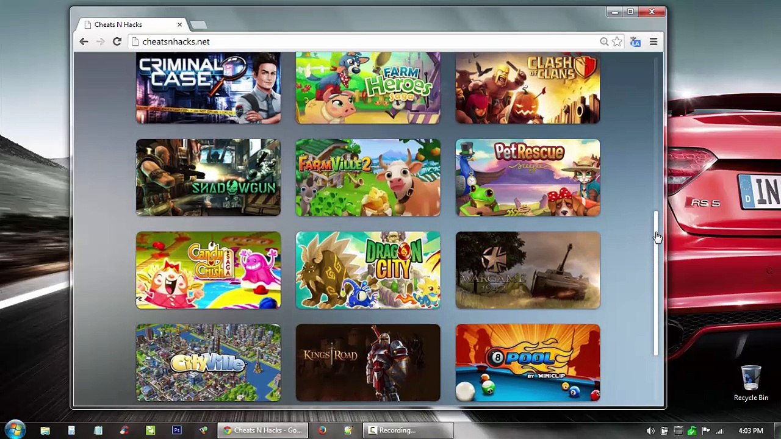Open a new tab in Chrome
781x439 pixels.
pos(198,24)
